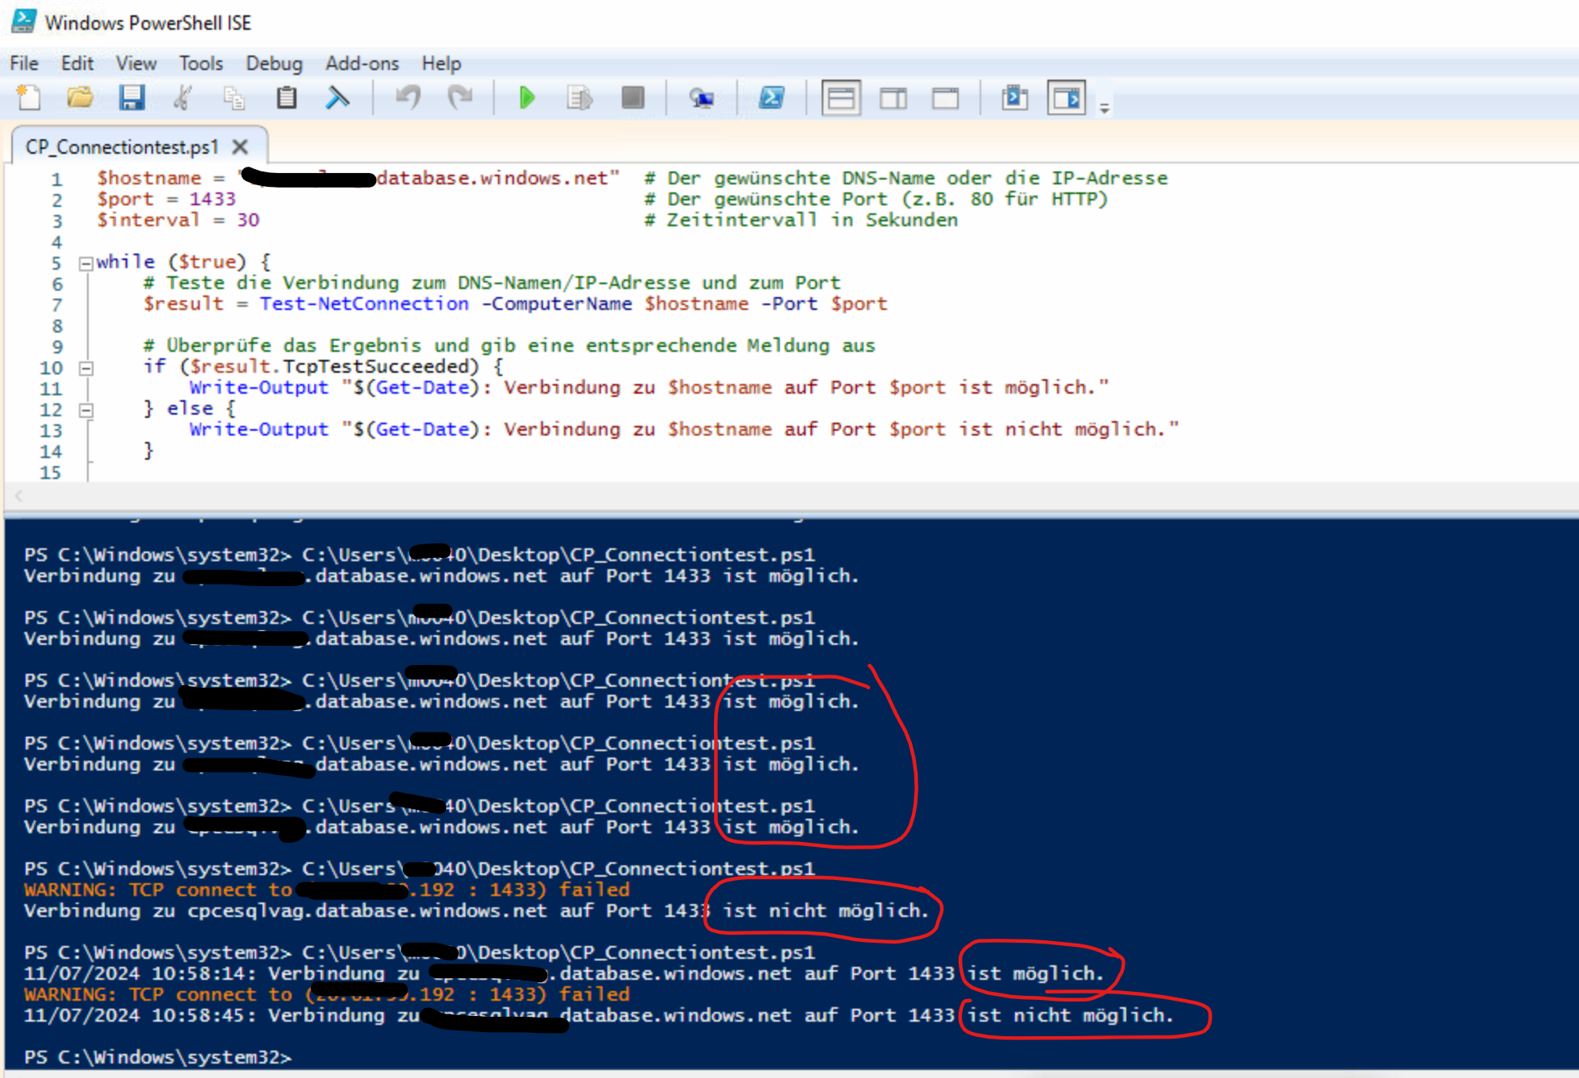1579x1078 pixels.
Task: Toggle Show Script Pane Maximized layout
Action: click(945, 98)
